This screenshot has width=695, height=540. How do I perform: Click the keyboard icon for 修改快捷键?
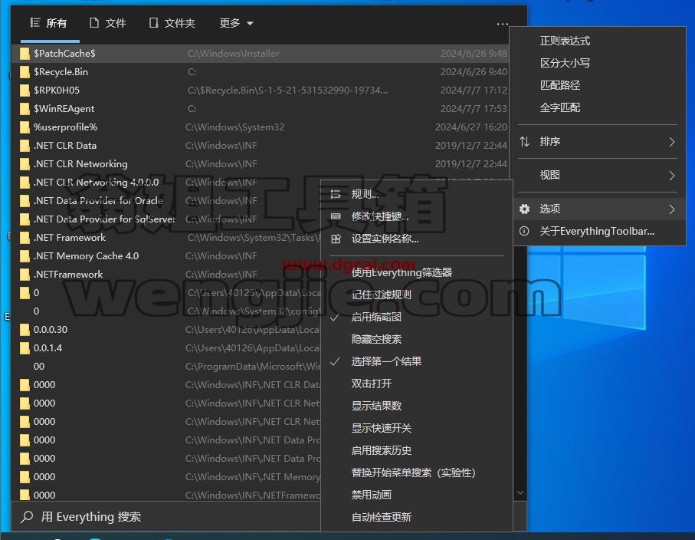[336, 216]
